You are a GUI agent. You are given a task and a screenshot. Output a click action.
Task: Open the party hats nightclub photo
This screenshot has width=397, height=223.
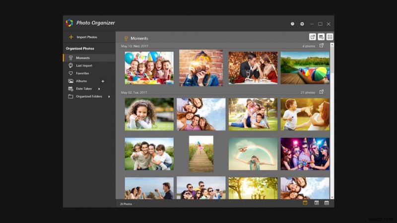pyautogui.click(x=305, y=154)
